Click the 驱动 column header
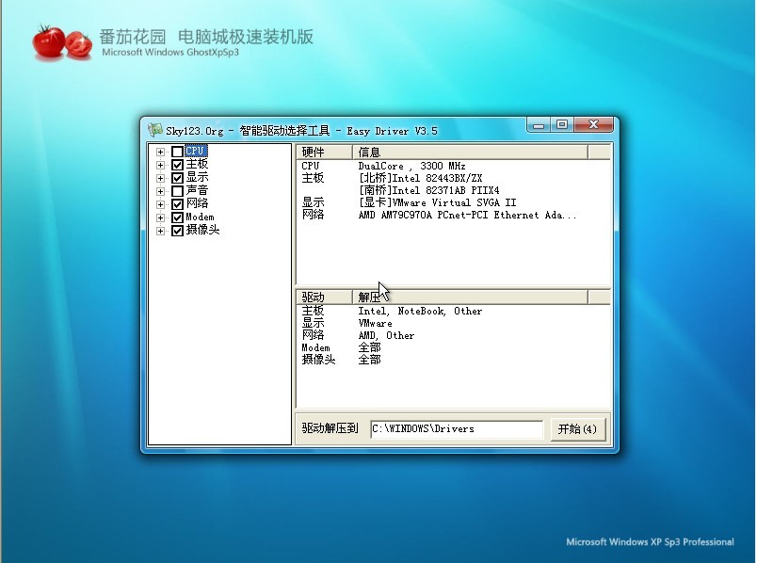This screenshot has height=563, width=757. 324,298
